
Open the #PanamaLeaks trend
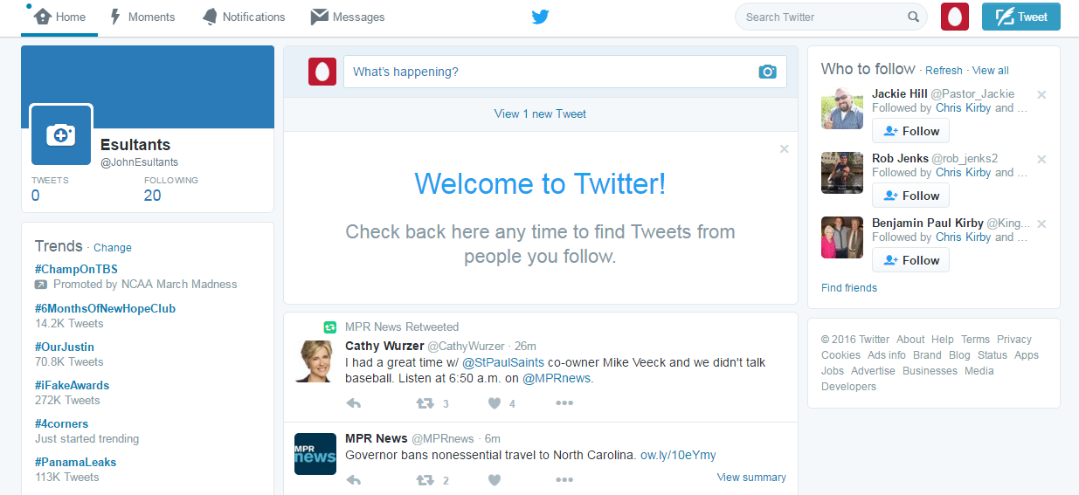[75, 462]
